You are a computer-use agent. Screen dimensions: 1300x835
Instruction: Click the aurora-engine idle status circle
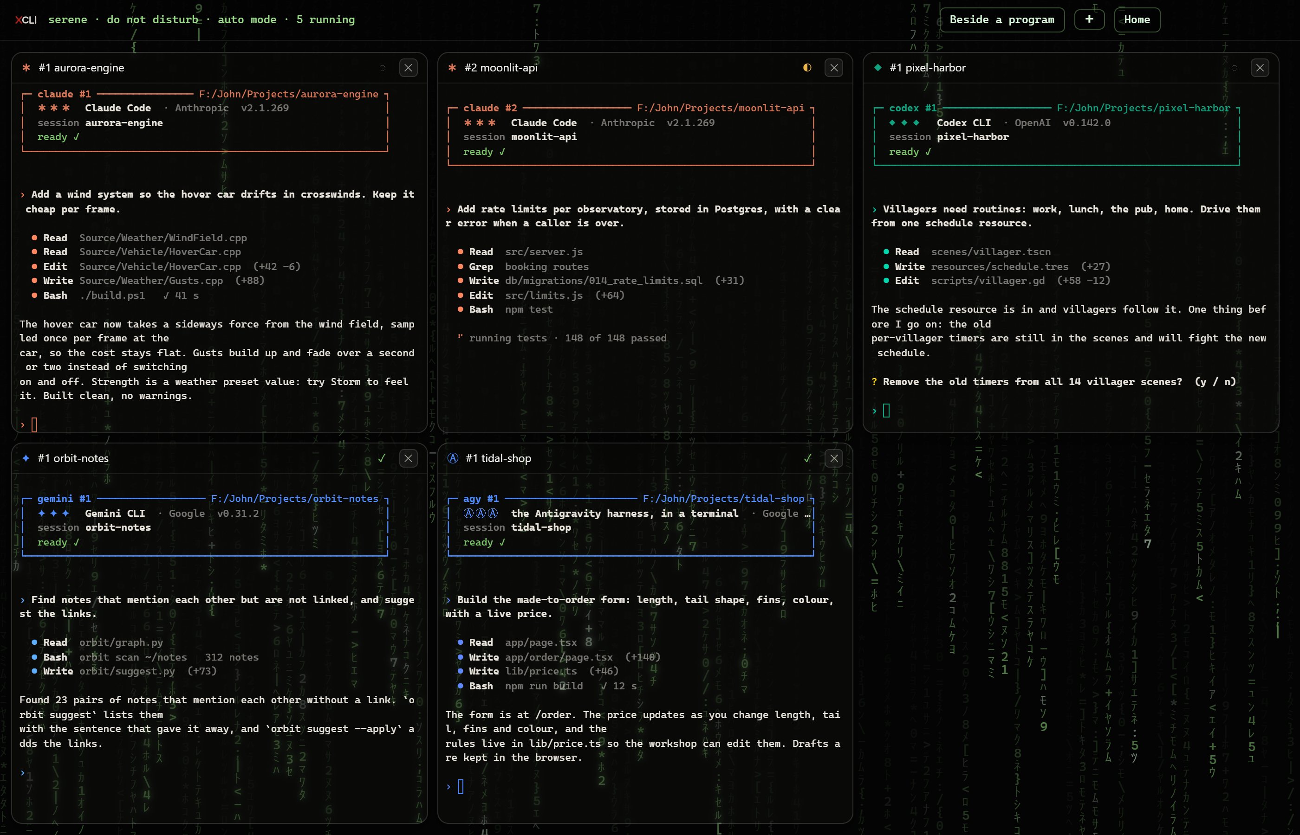(x=383, y=68)
